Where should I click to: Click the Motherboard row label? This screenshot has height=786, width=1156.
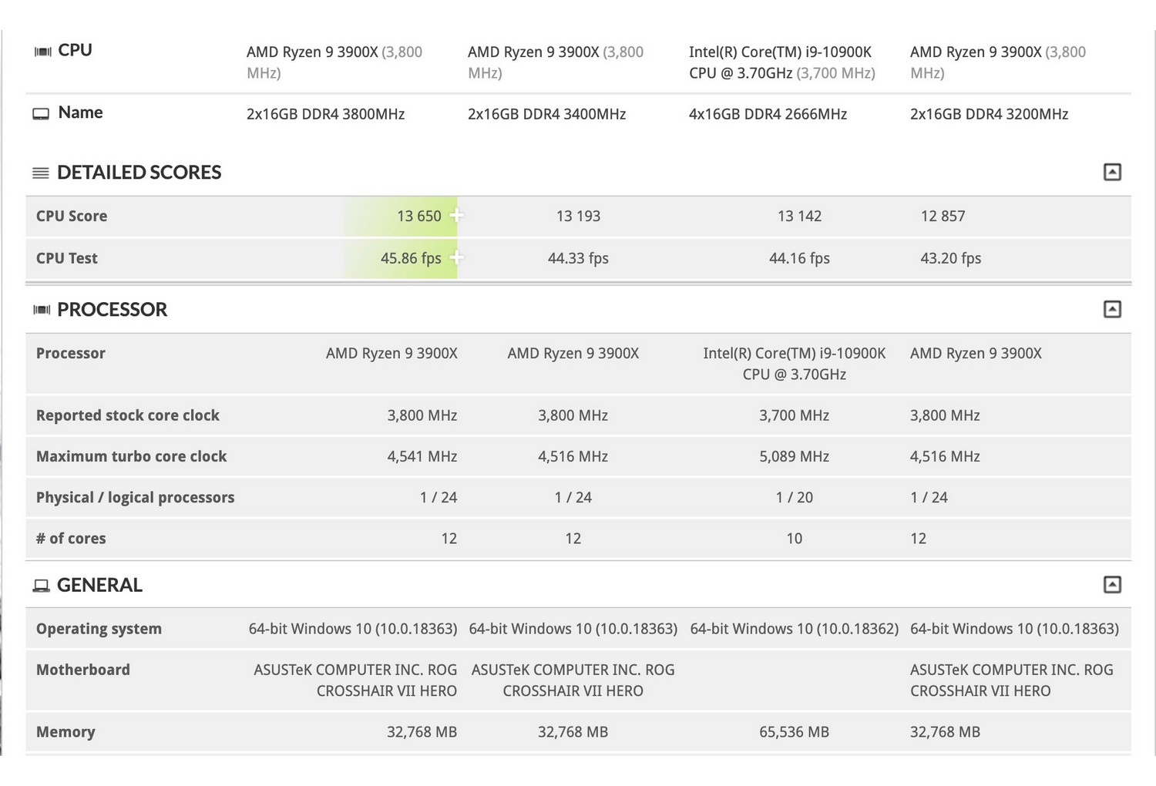coord(83,670)
